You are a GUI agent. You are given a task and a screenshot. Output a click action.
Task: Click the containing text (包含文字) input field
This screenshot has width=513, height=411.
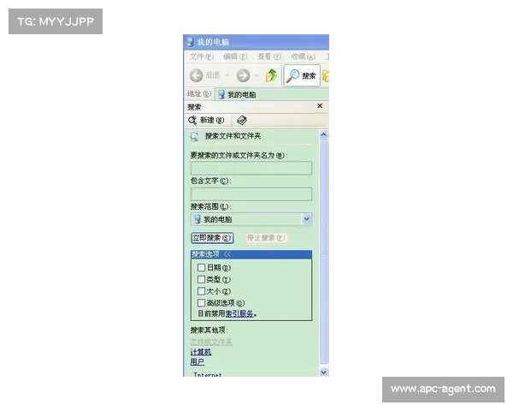click(251, 194)
